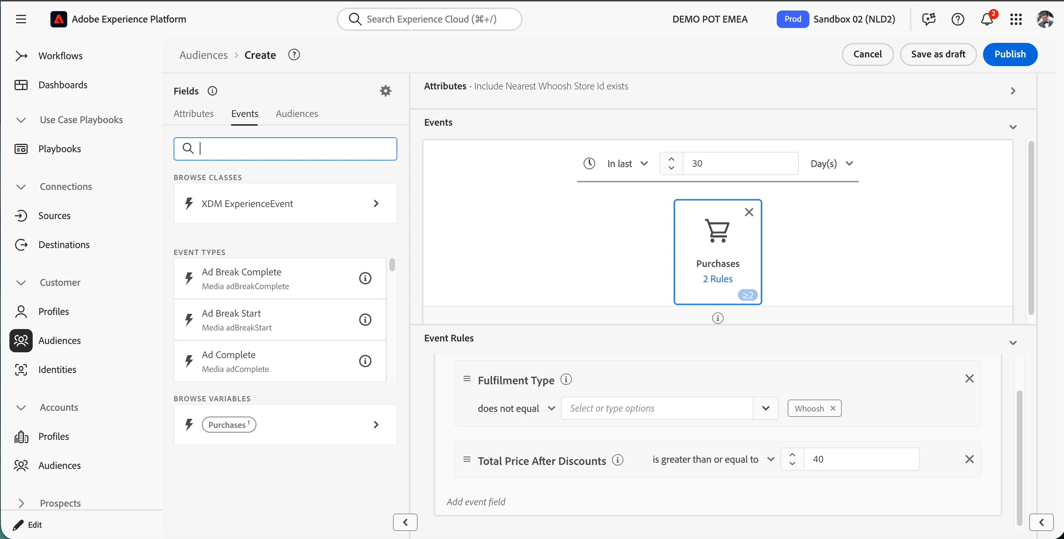The width and height of the screenshot is (1064, 539).
Task: Open the hamburger navigation menu
Action: [x=21, y=19]
